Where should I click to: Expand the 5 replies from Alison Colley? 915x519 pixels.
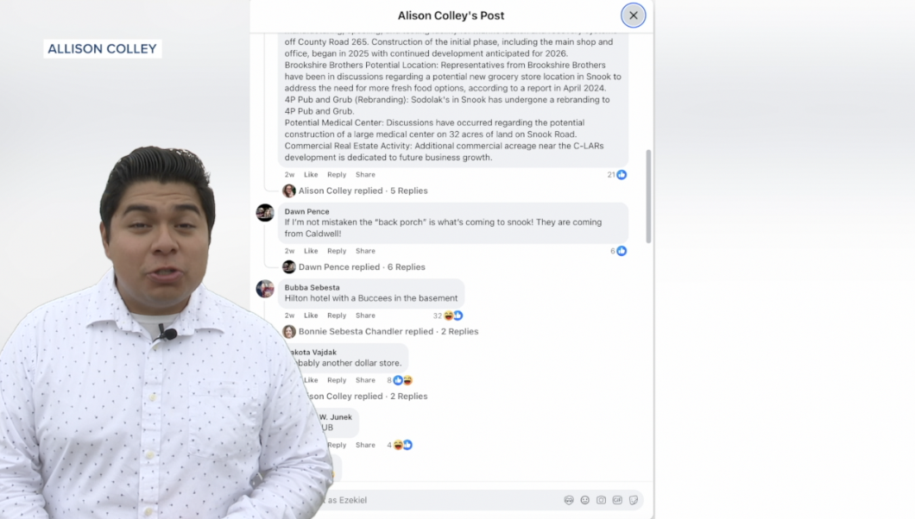click(363, 191)
